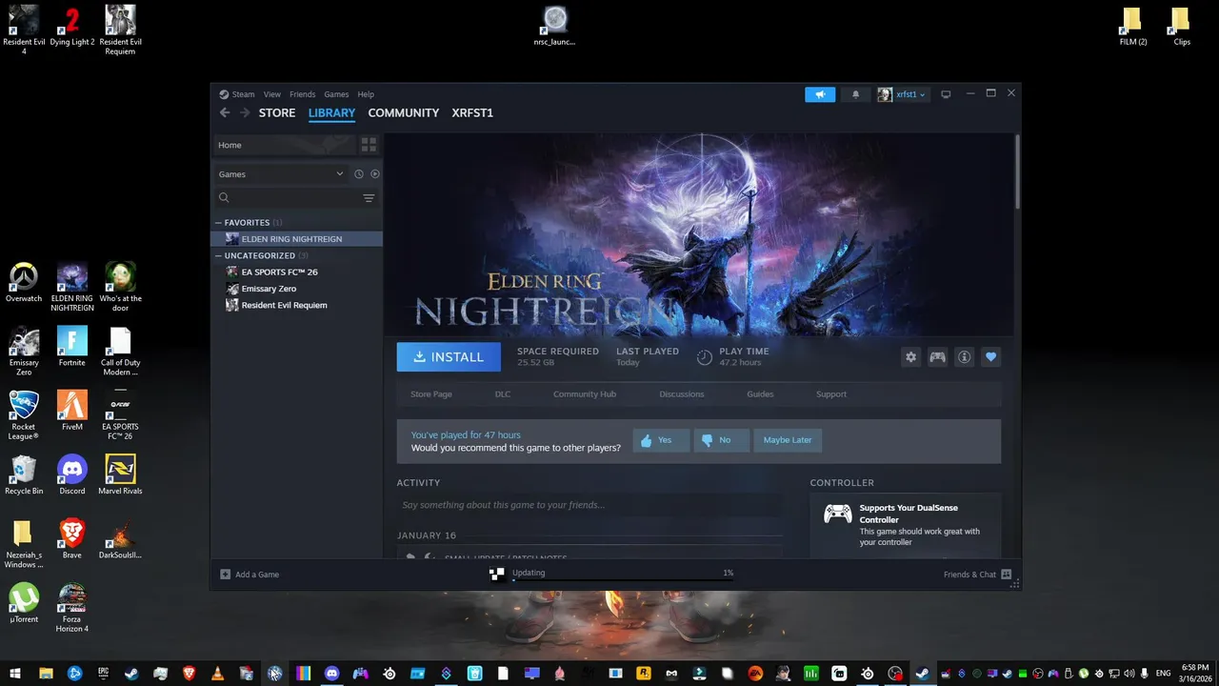Screen dimensions: 1219x686
Task: Launch Brave browser from the taskbar
Action: (x=189, y=675)
